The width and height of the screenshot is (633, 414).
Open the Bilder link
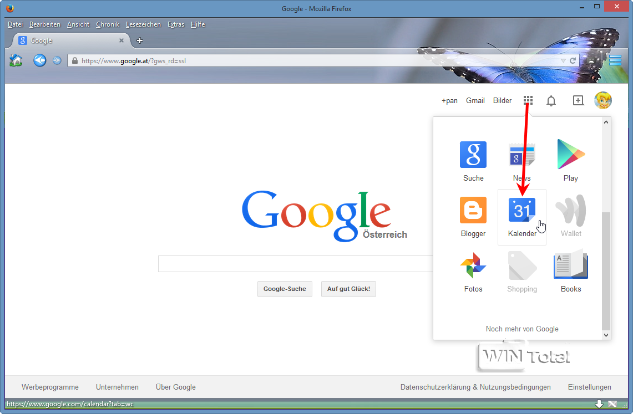[x=502, y=100]
